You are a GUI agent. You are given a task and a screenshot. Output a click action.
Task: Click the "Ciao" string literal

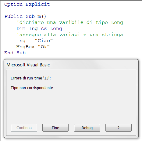44,41
